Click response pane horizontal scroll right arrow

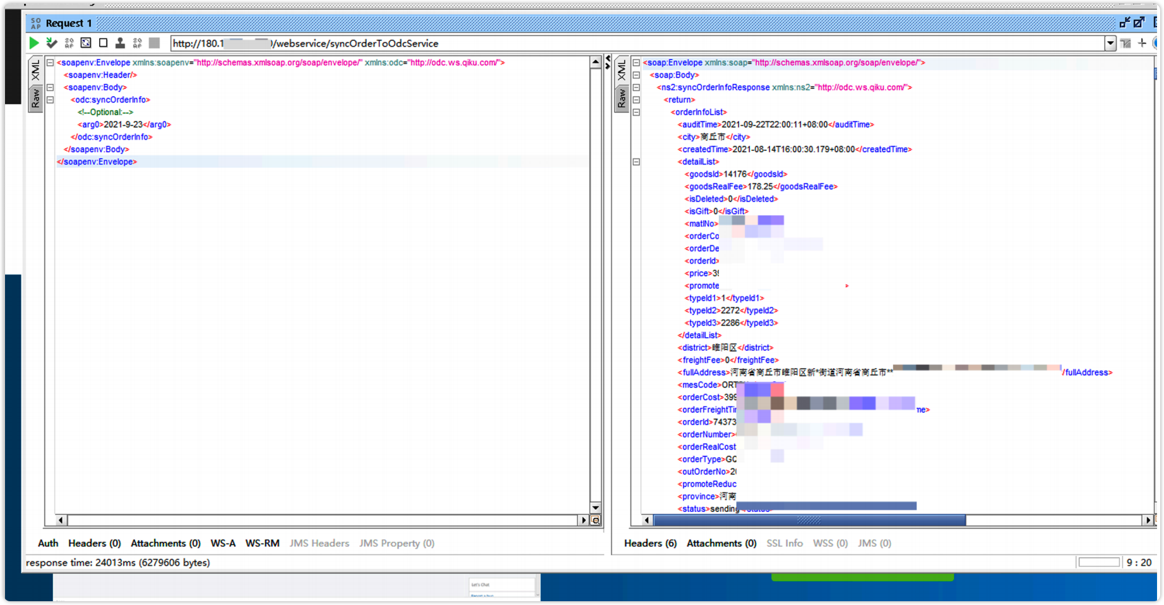1148,520
